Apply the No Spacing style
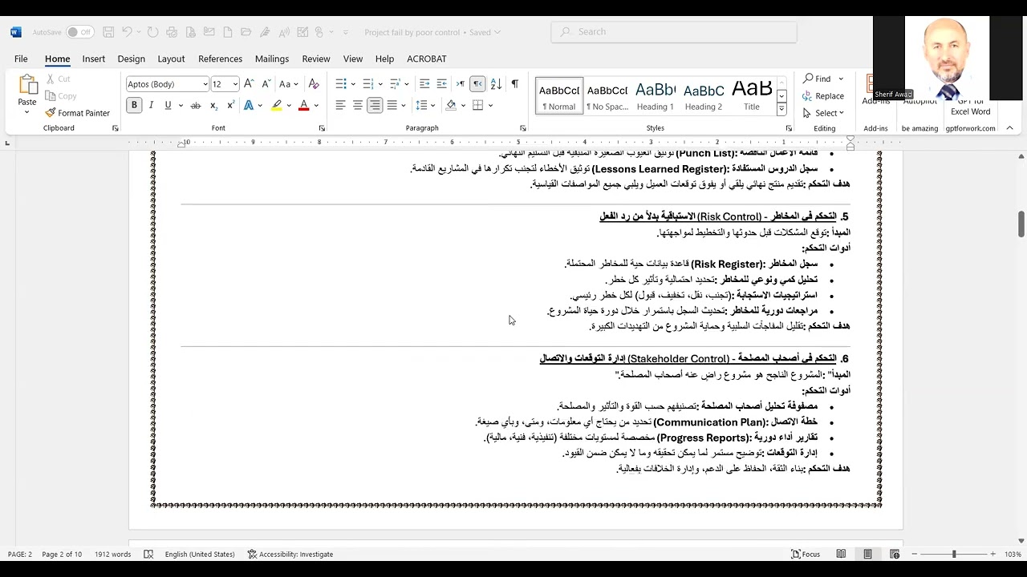The width and height of the screenshot is (1027, 577). pyautogui.click(x=607, y=96)
